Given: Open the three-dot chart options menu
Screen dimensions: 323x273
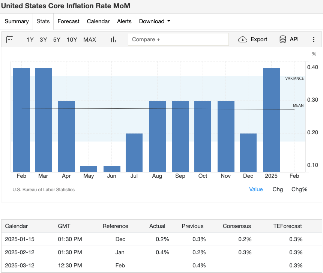Looking at the screenshot, I should click(x=314, y=39).
